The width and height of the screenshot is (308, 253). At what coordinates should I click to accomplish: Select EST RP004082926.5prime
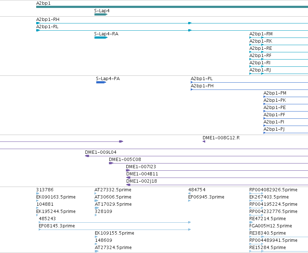pos(273,190)
